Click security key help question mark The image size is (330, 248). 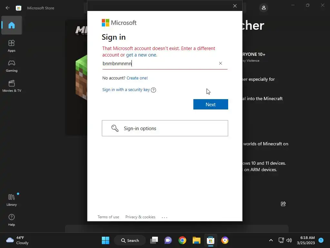click(153, 90)
